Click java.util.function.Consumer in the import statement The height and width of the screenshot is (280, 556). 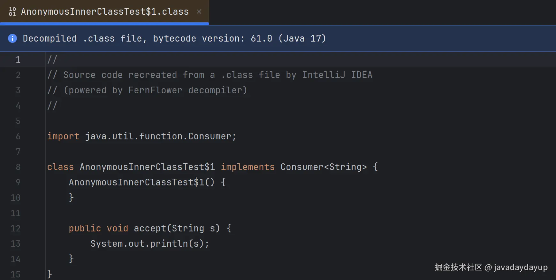158,136
